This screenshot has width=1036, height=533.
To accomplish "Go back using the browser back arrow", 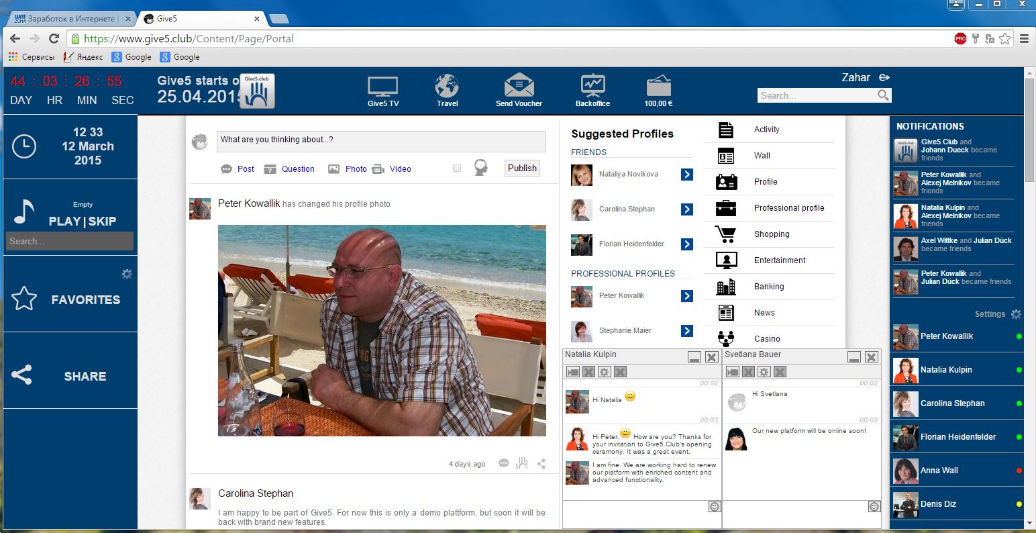I will [15, 39].
